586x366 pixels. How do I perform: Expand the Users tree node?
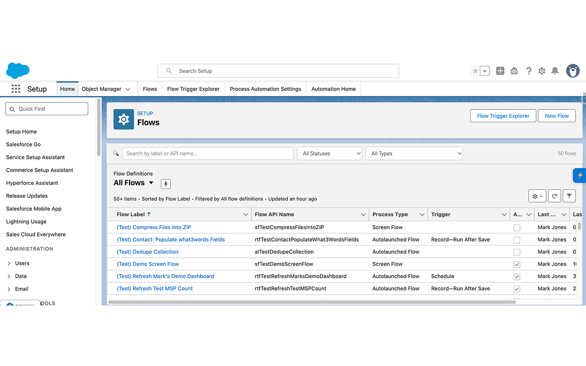click(9, 264)
